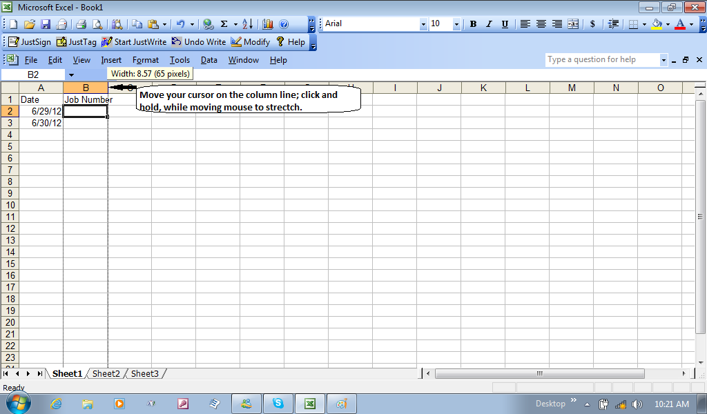Click the Print icon
707x414 pixels.
tap(81, 24)
